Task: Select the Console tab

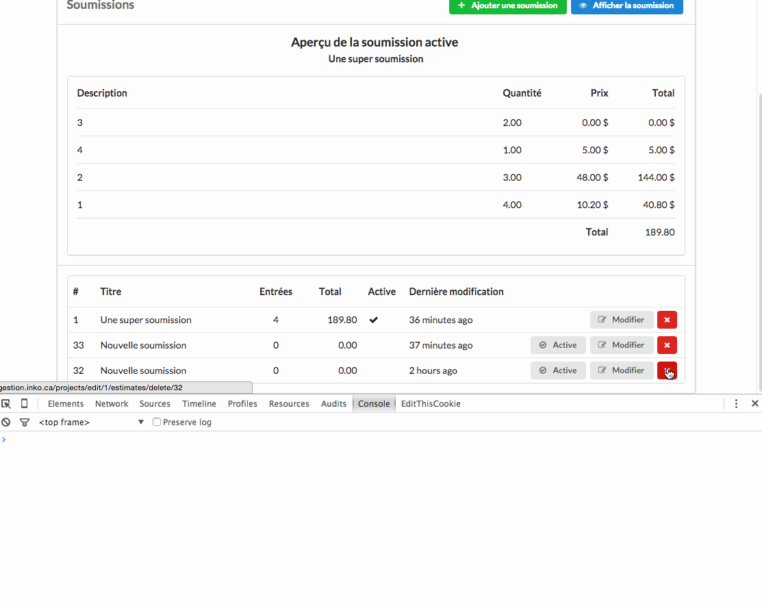Action: point(374,404)
